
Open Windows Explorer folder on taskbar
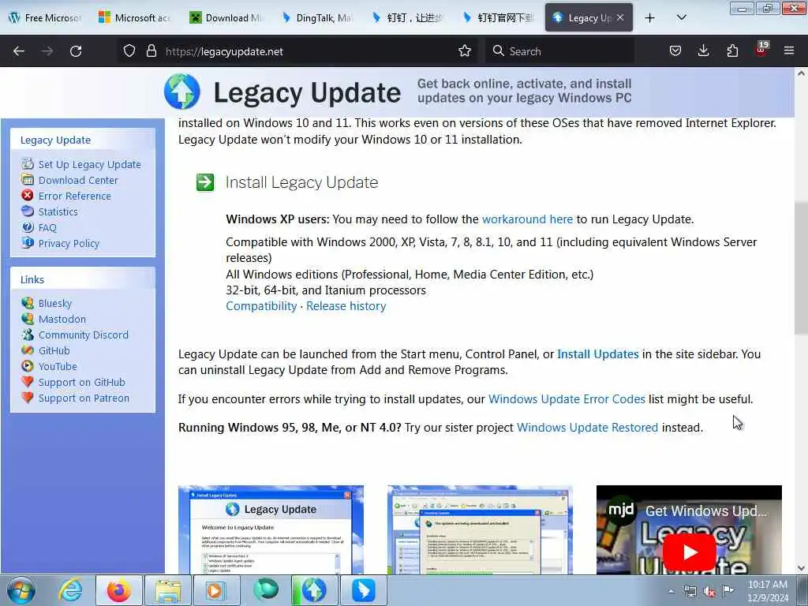coord(167,590)
